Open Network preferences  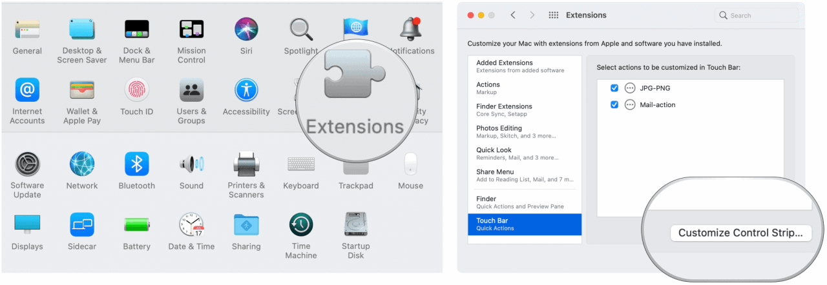click(82, 164)
